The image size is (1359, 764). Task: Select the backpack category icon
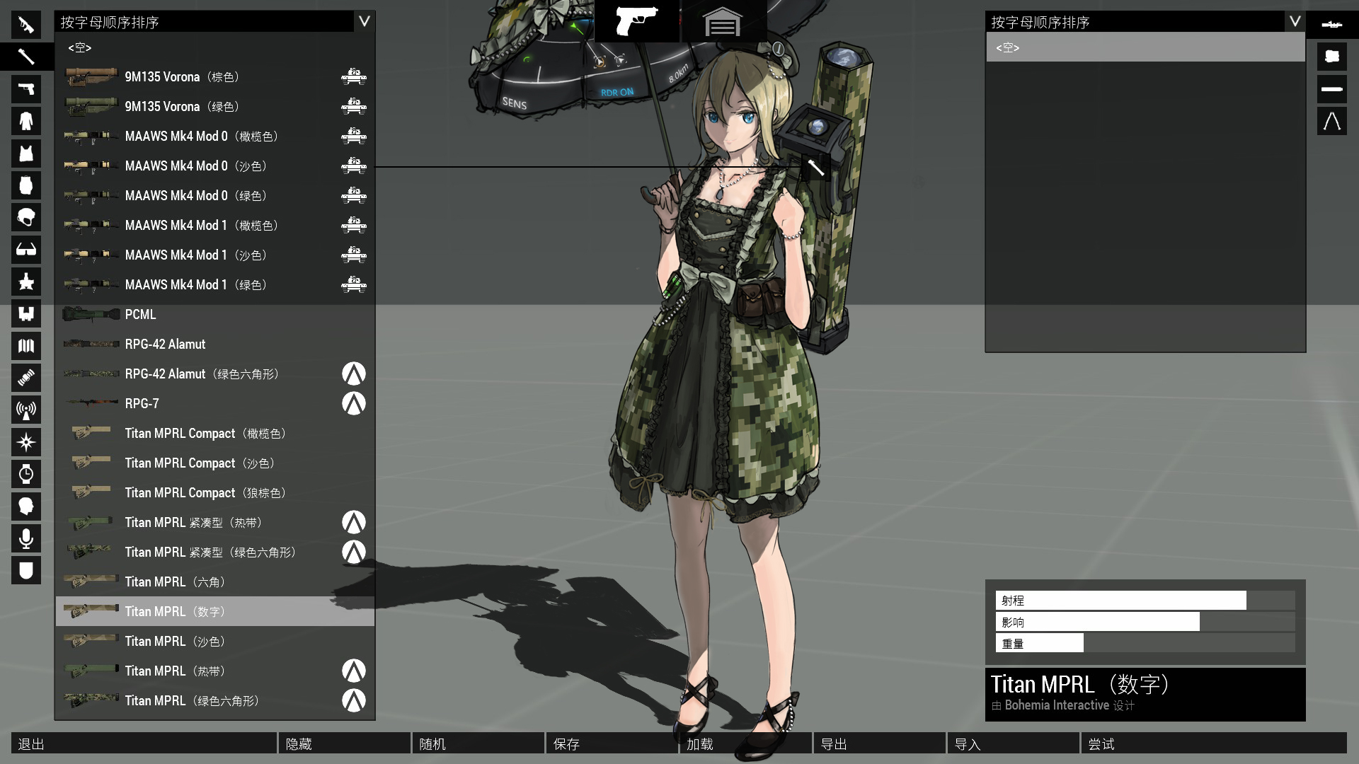coord(26,185)
